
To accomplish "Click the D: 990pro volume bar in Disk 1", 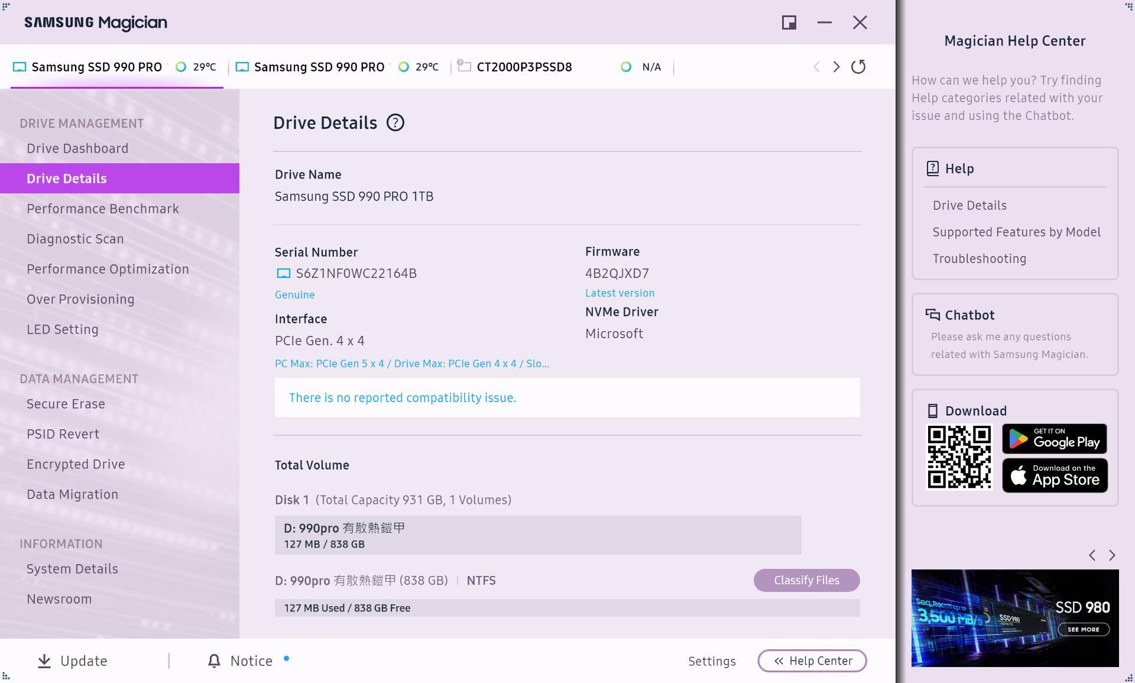I will pos(538,535).
